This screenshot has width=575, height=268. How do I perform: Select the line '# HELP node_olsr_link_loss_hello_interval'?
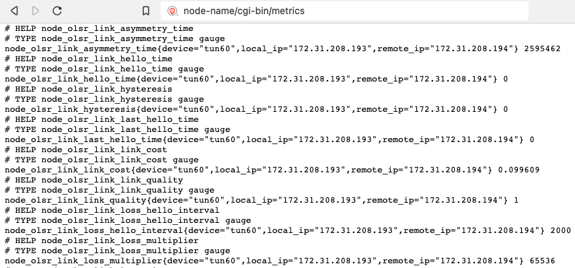(112, 210)
